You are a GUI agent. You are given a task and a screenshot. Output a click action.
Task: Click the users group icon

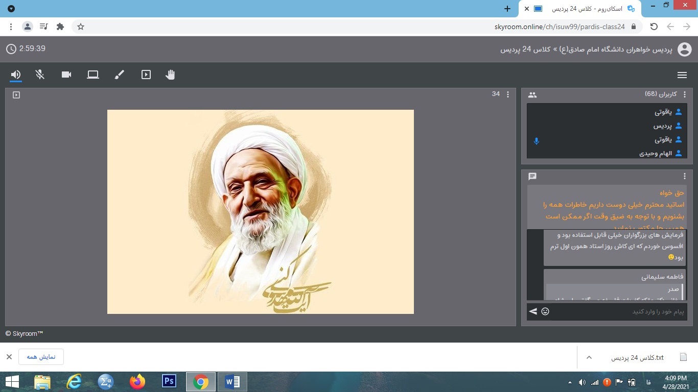click(x=532, y=95)
